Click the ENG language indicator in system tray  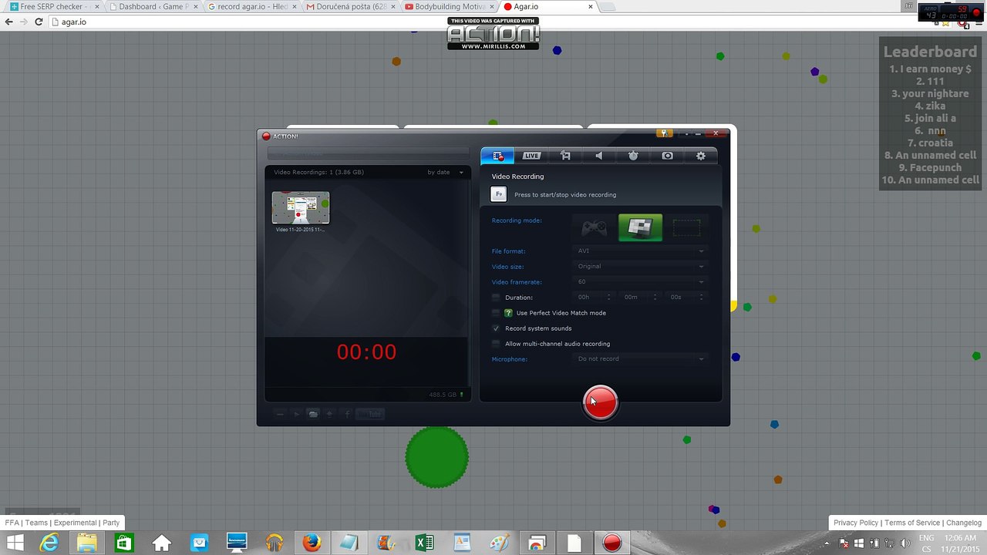[x=927, y=538]
